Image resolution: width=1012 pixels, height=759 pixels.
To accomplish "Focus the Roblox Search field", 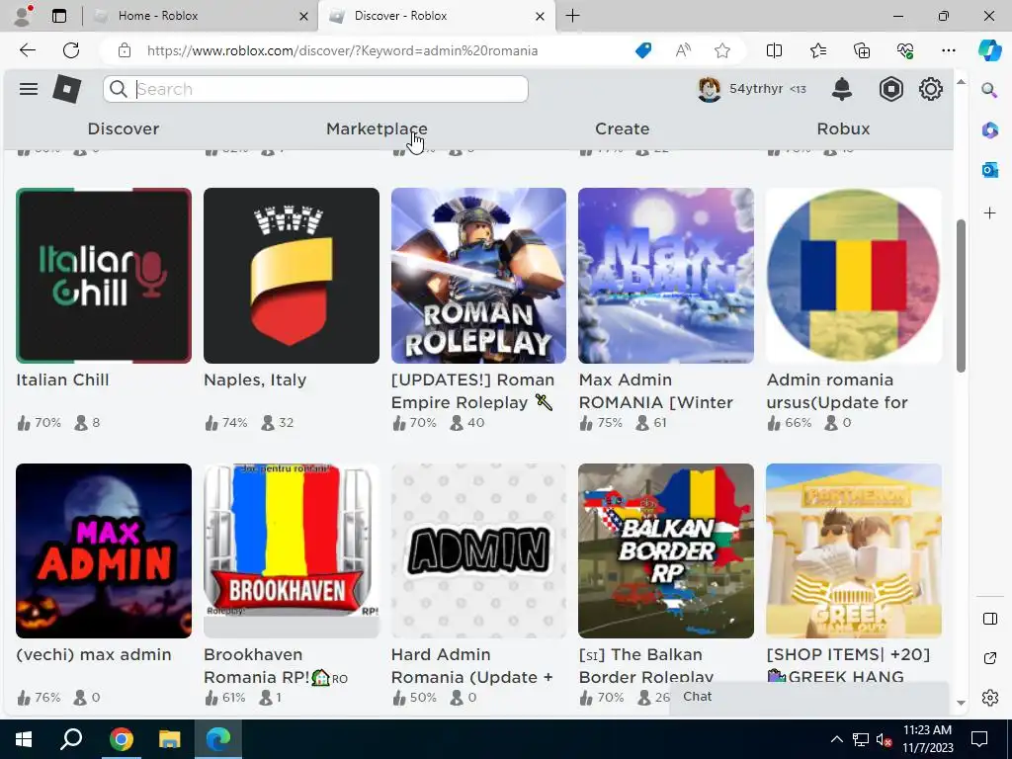I will [315, 89].
